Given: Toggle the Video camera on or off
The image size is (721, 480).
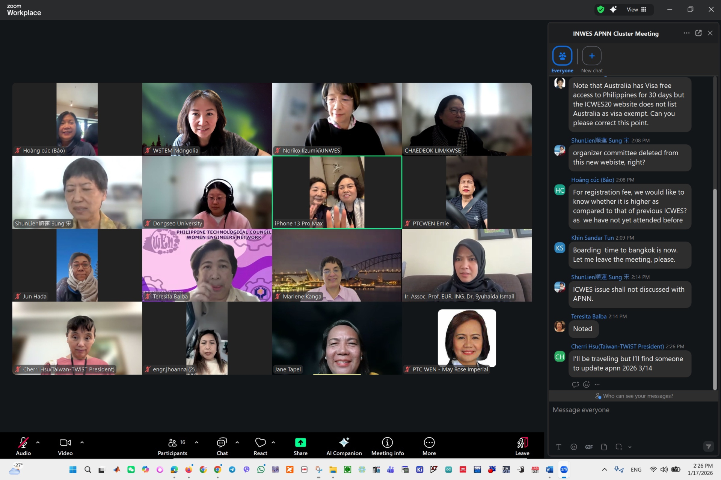Looking at the screenshot, I should [65, 445].
